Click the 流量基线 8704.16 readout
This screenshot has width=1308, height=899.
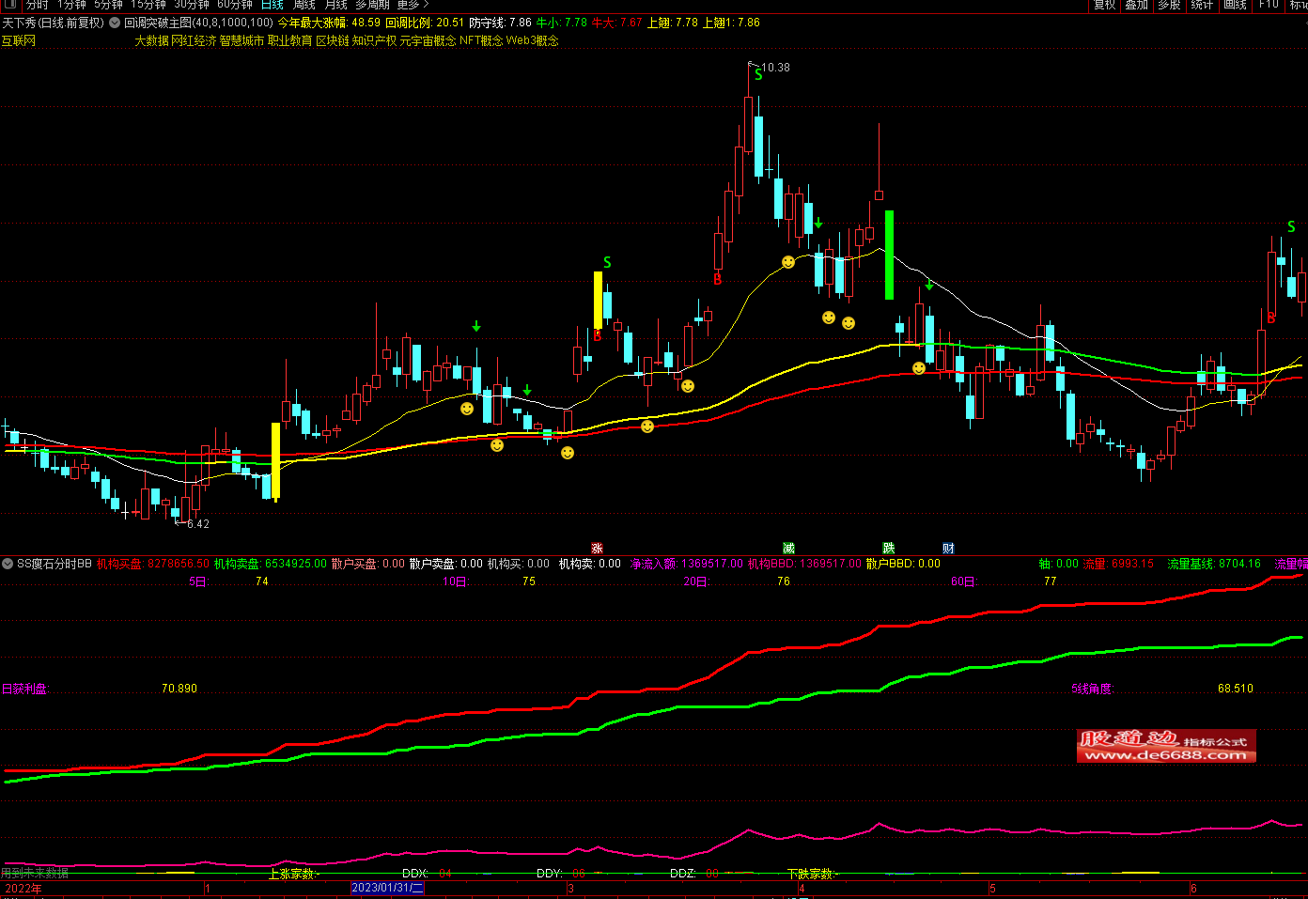pos(1214,564)
